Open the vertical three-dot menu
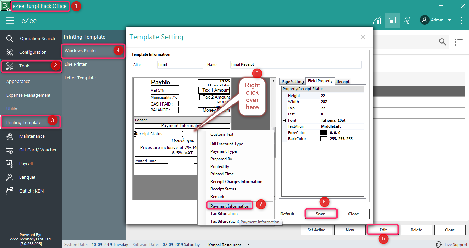 click(462, 21)
